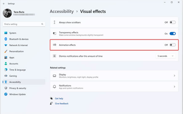Screen dimensions: 183x114
Task: Click the Gaming icon in sidebar
Action: (6, 76)
